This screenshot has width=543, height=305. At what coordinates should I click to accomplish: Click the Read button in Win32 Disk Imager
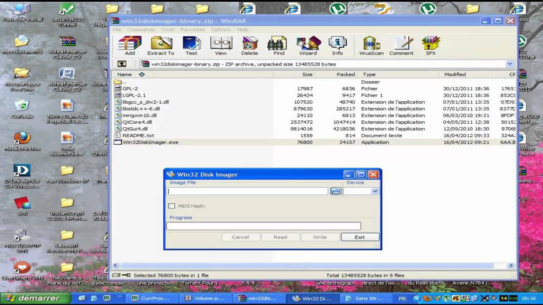[280, 237]
